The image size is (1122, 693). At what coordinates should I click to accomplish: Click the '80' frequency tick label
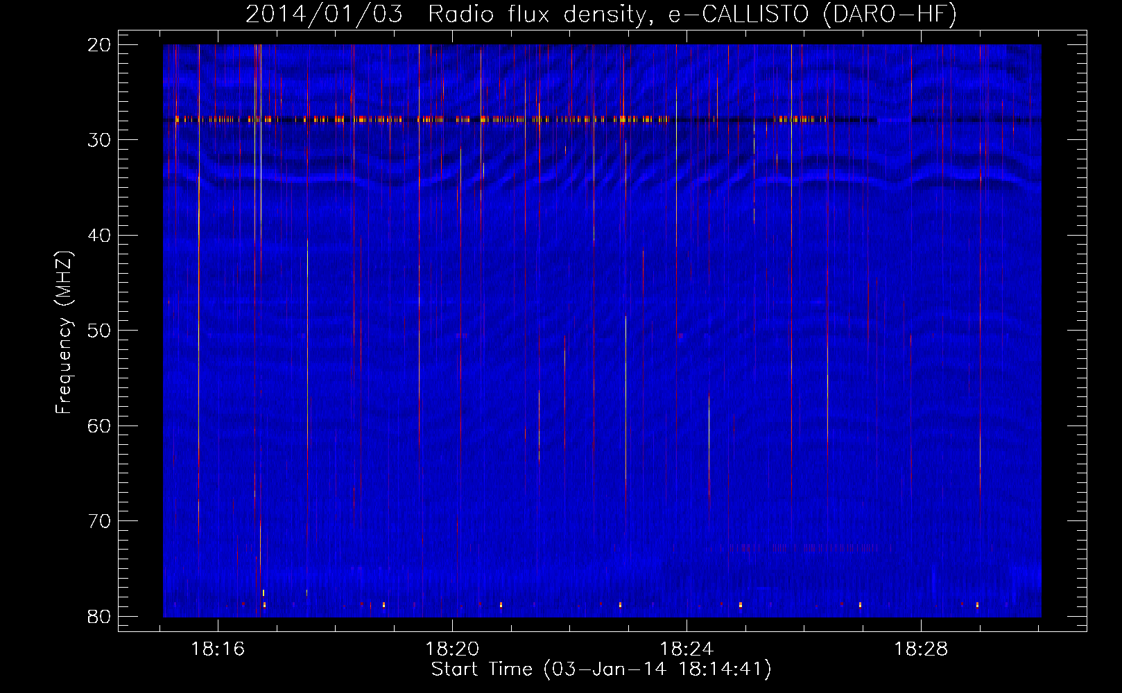click(100, 617)
